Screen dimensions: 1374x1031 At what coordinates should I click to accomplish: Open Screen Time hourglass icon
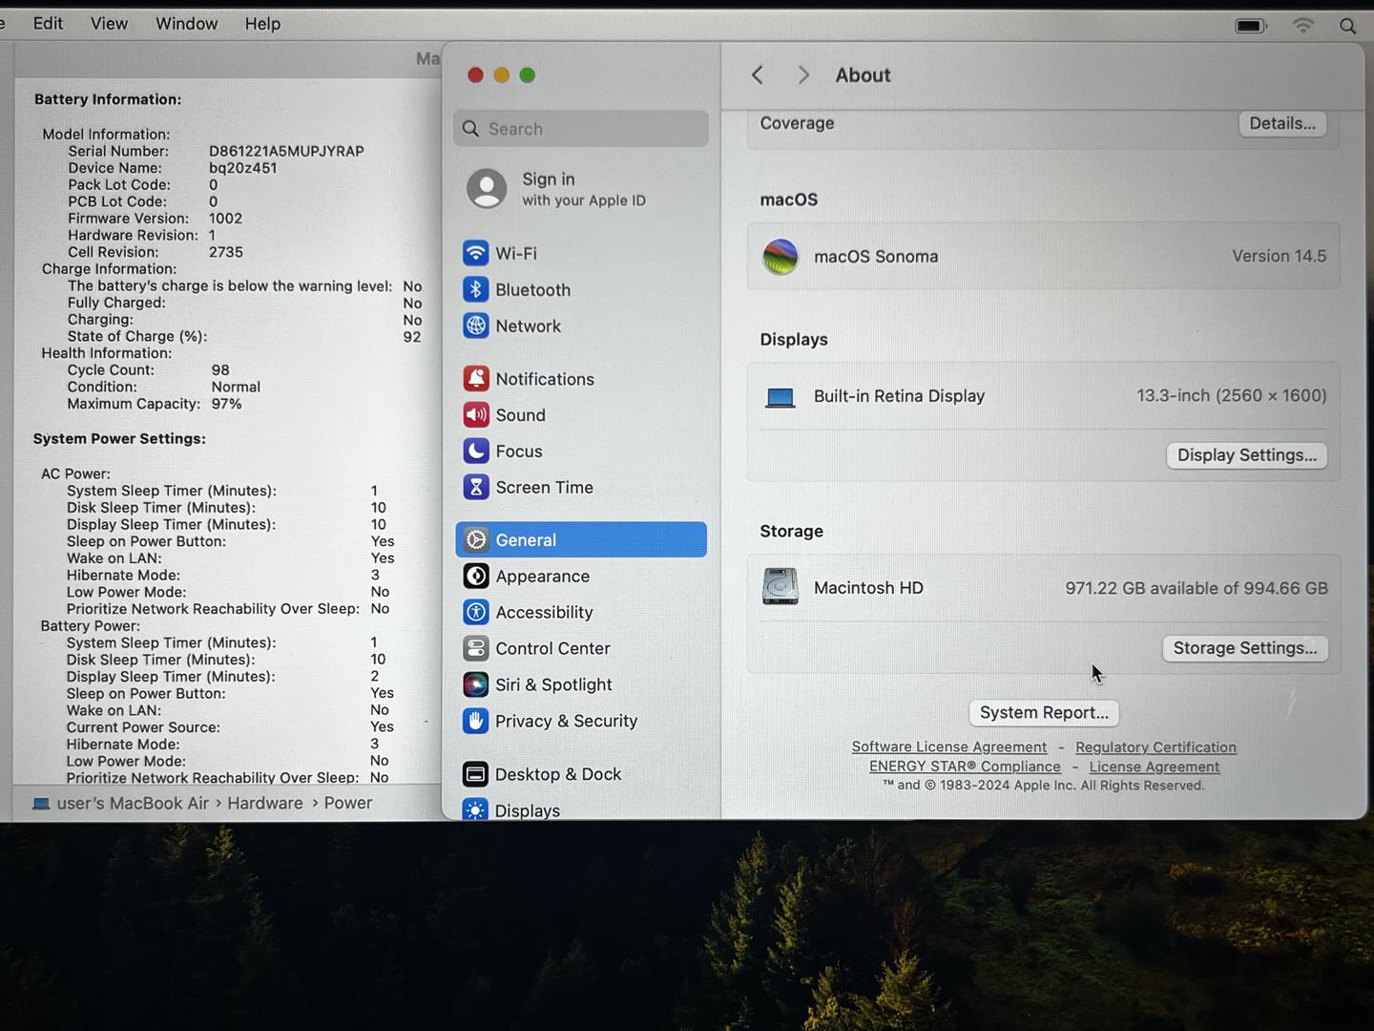pos(475,487)
